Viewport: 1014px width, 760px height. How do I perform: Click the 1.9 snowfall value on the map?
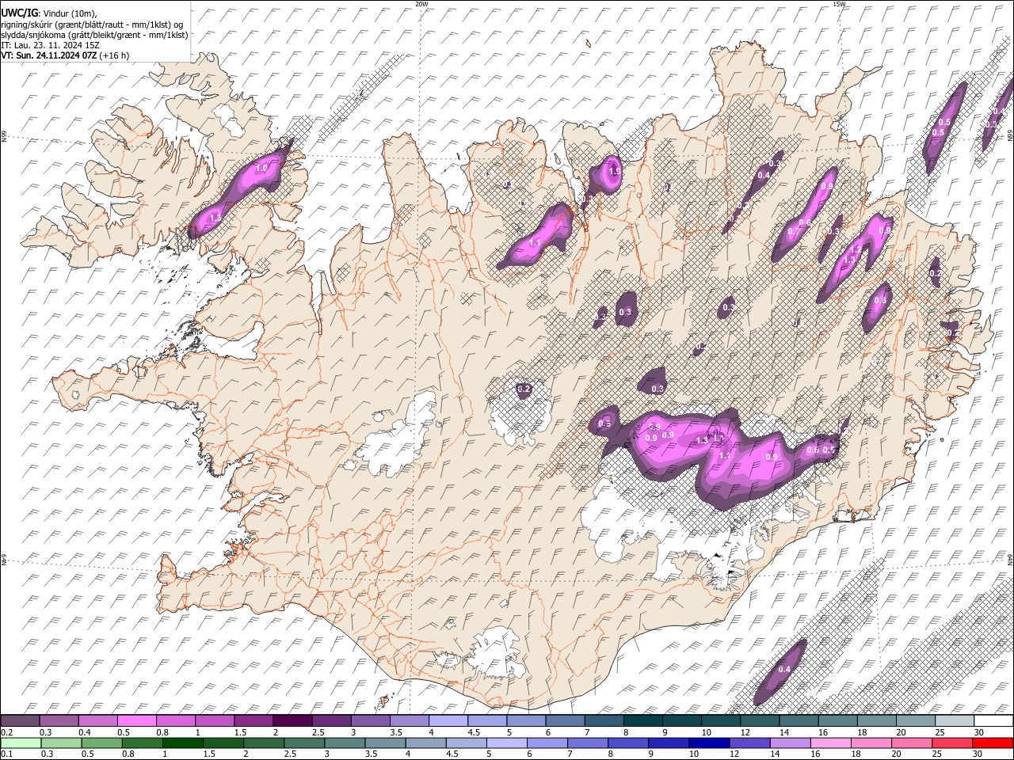614,171
